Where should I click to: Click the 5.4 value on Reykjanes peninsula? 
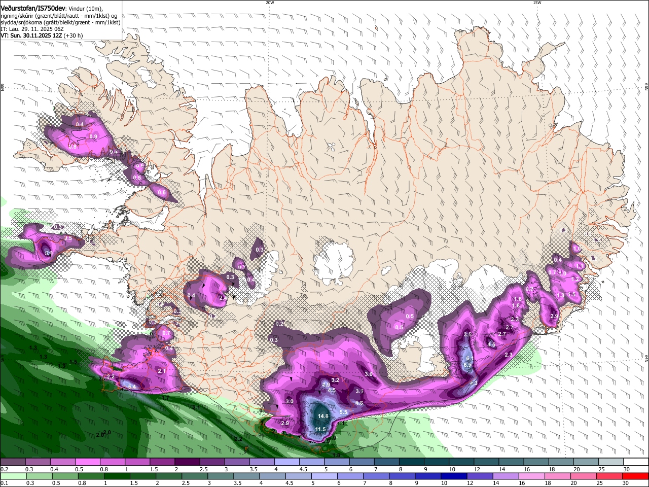click(132, 388)
